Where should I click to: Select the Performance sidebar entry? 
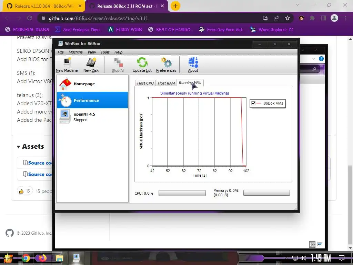tap(92, 100)
